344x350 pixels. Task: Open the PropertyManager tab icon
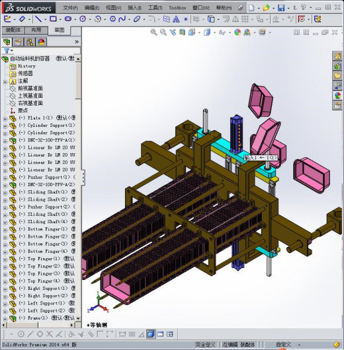pyautogui.click(x=19, y=42)
